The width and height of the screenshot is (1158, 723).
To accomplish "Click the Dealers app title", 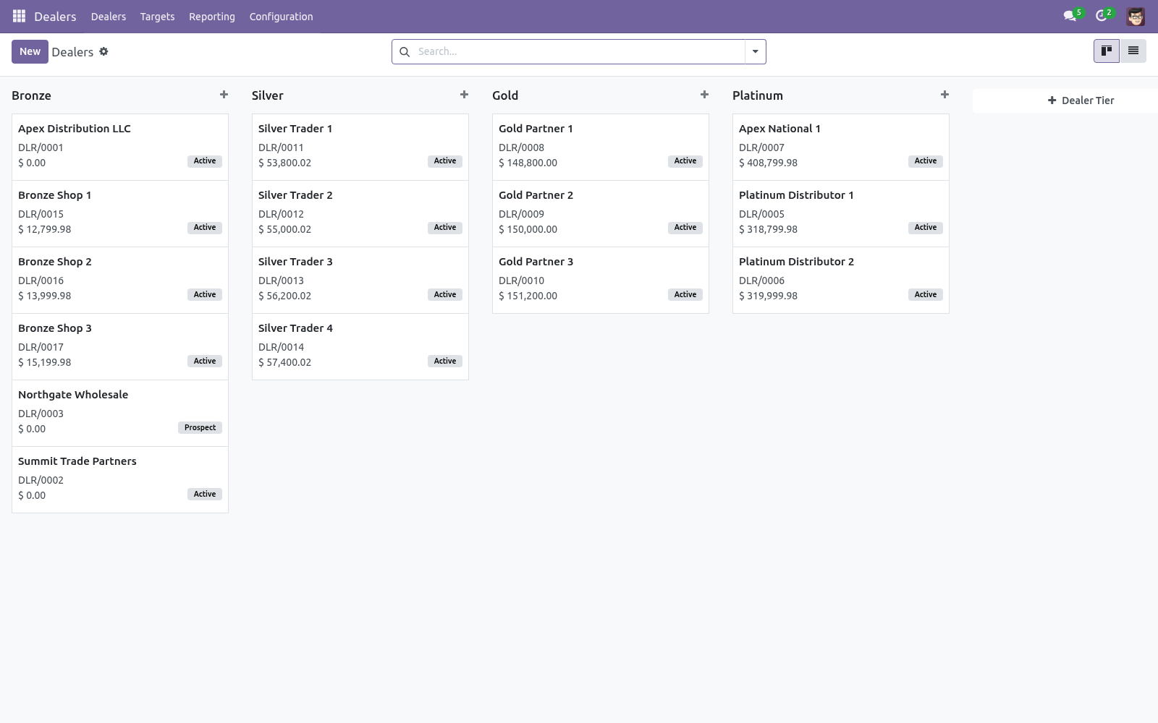I will [55, 16].
